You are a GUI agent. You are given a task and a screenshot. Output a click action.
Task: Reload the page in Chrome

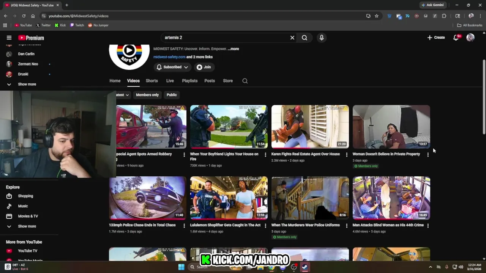pos(24,16)
